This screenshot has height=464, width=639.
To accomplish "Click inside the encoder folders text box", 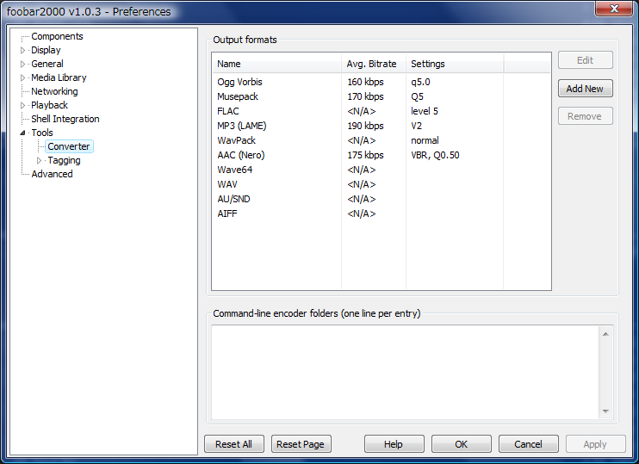I will 405,373.
